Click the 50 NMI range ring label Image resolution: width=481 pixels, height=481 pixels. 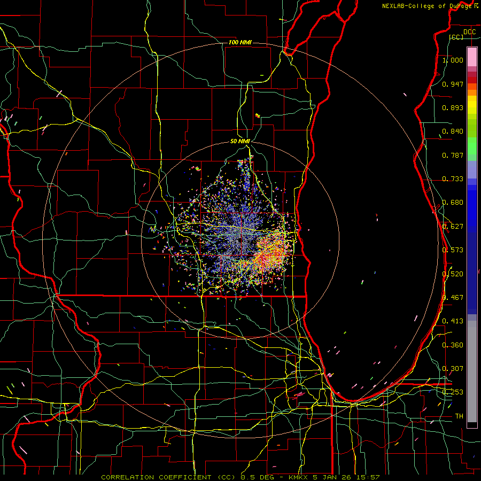point(240,141)
